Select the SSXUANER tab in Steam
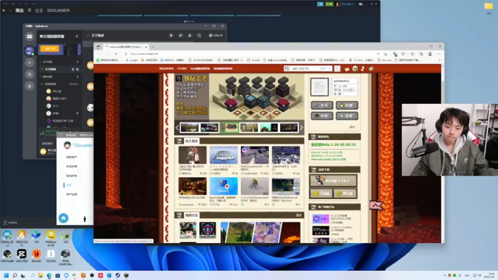Screen dimensions: 498x280 pyautogui.click(x=58, y=11)
